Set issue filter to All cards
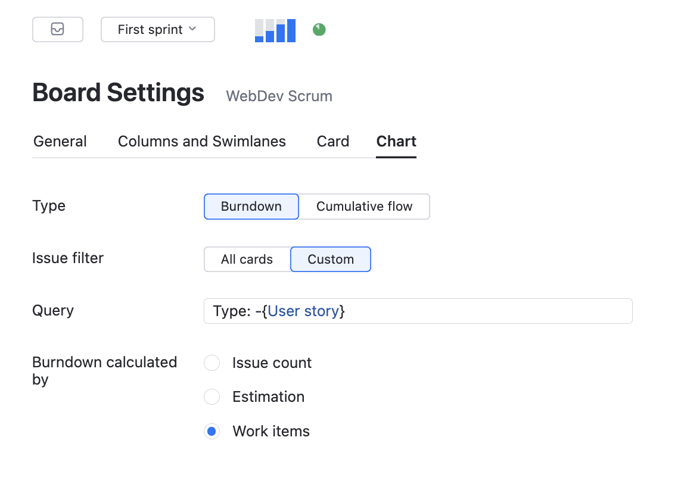684x481 pixels. pos(247,260)
